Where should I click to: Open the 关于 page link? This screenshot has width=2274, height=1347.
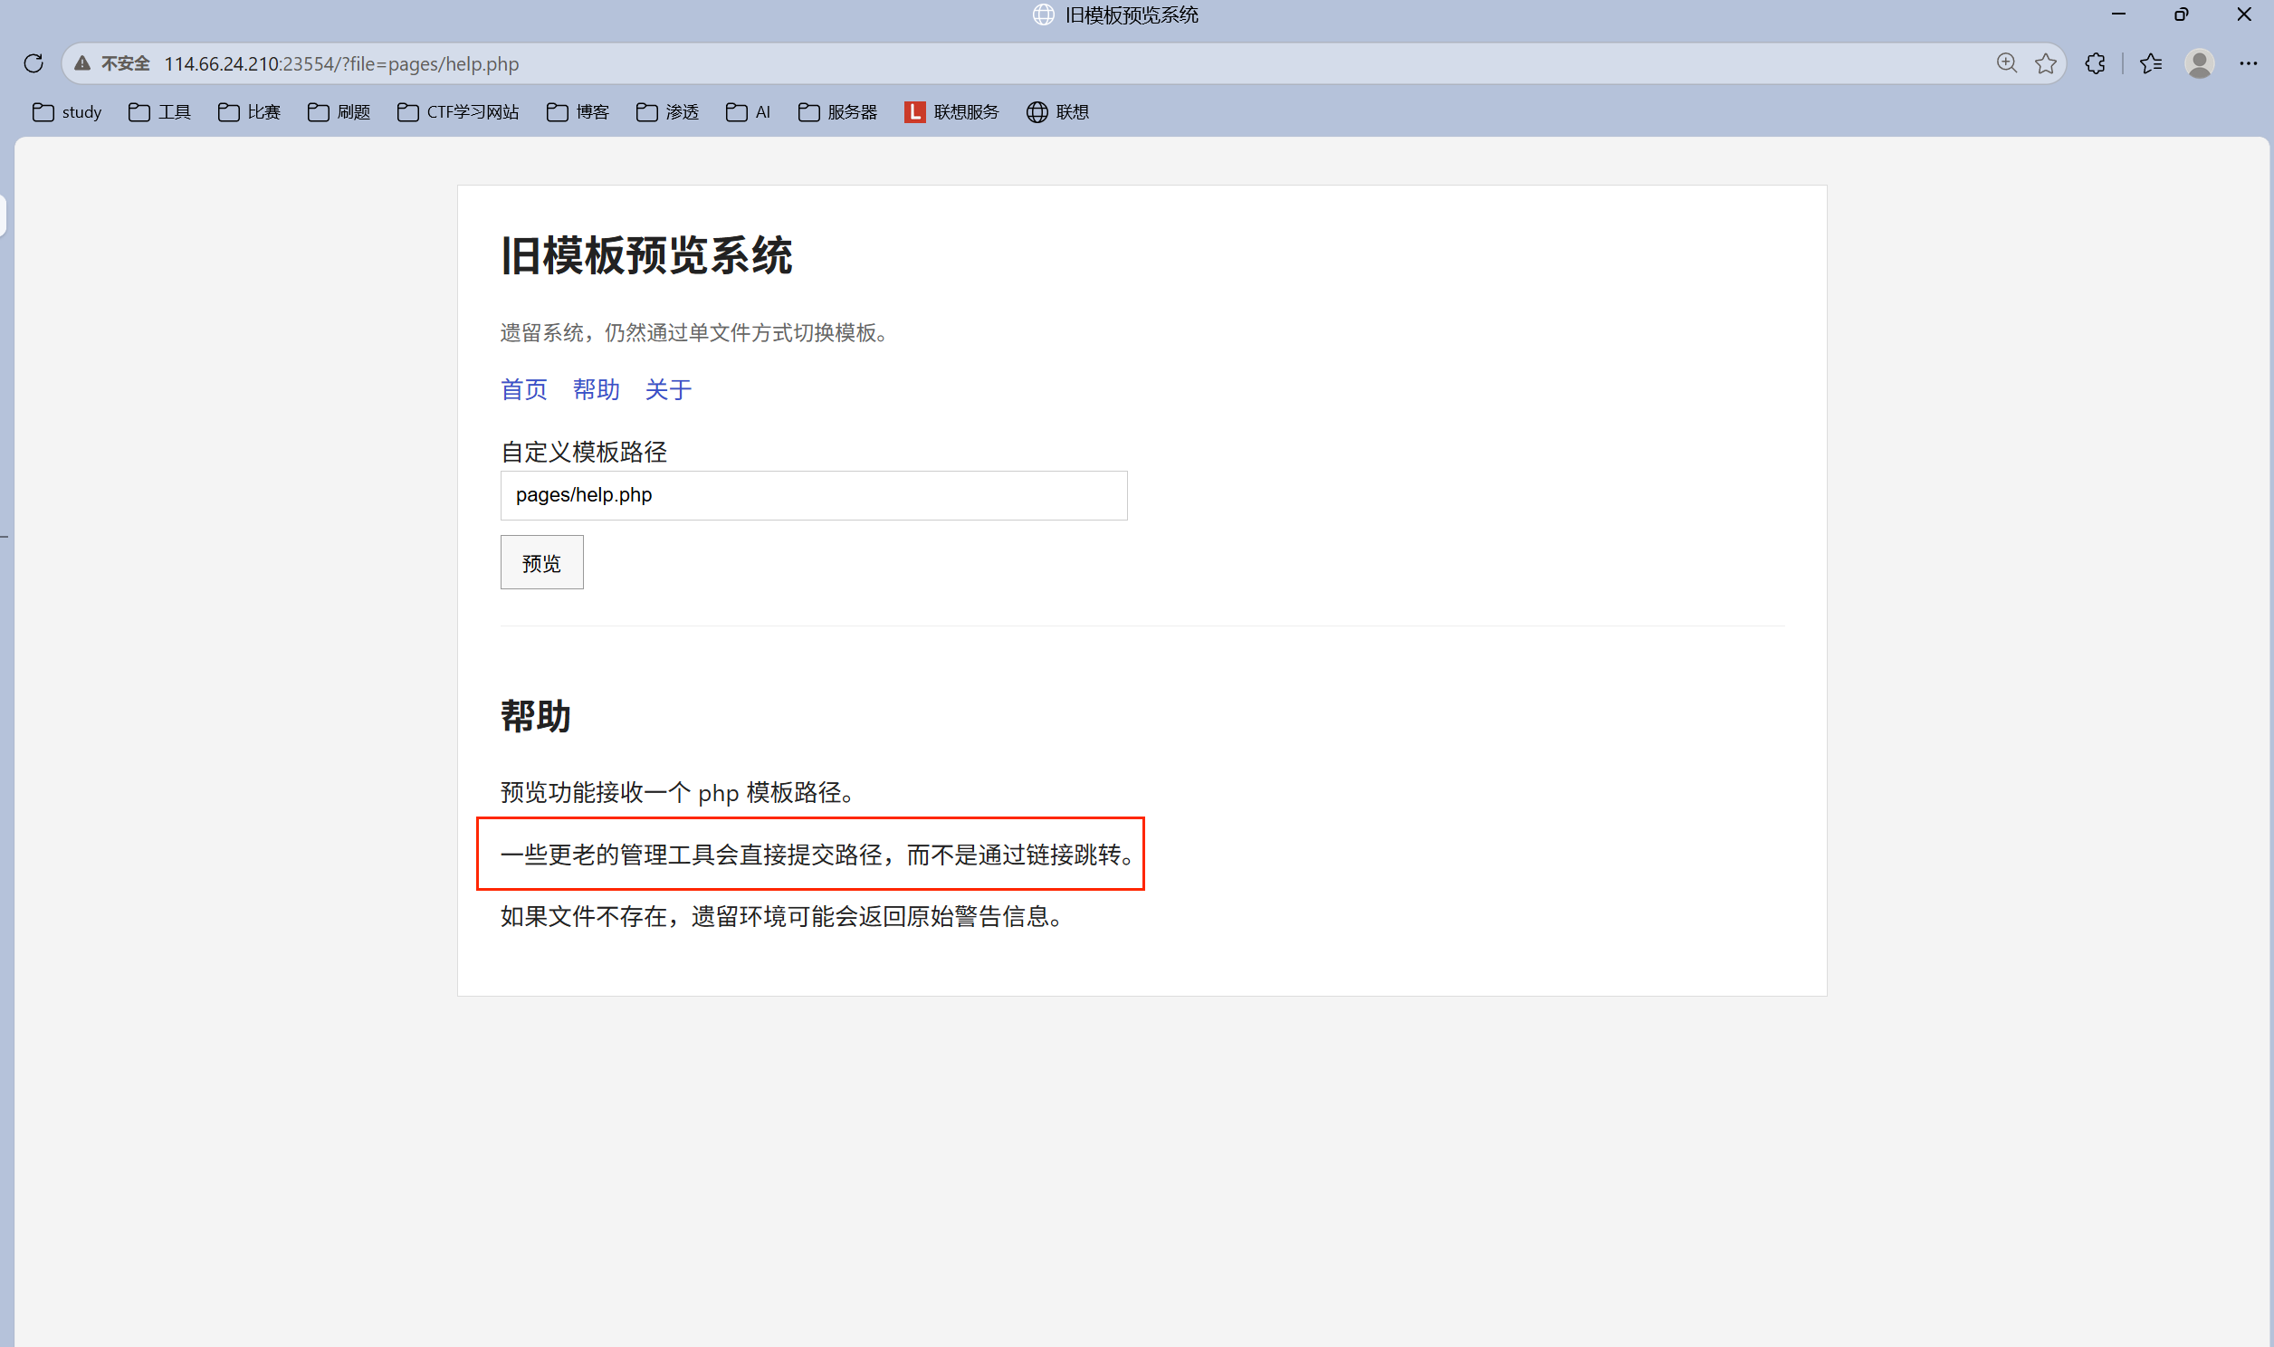(x=668, y=389)
